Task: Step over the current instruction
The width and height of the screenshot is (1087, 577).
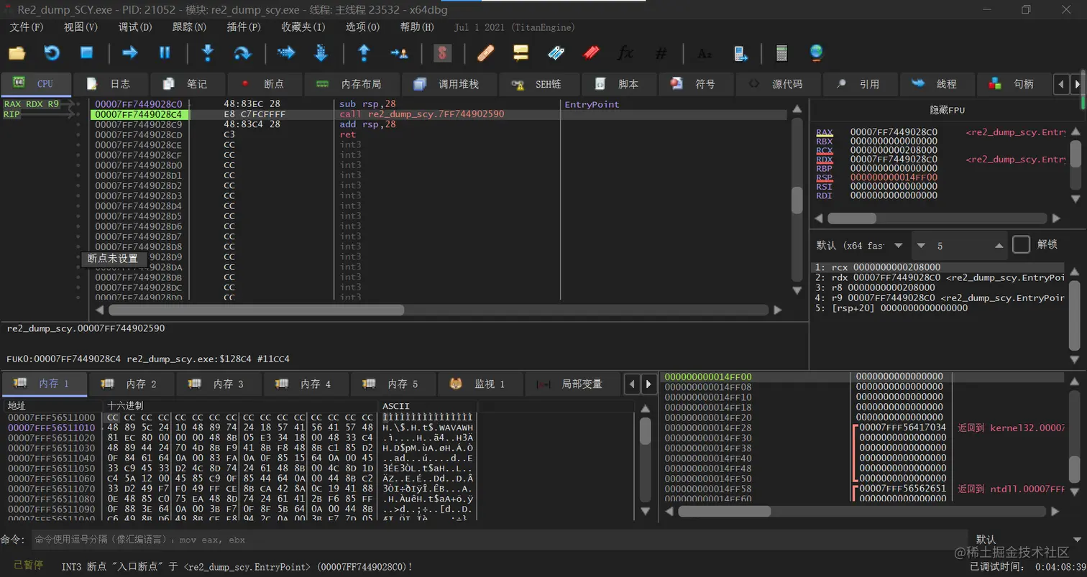Action: pos(242,52)
